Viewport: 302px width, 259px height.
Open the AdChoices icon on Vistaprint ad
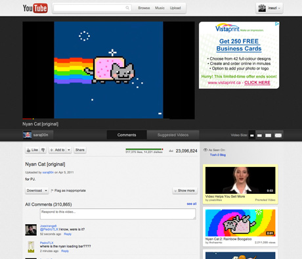pyautogui.click(x=277, y=24)
